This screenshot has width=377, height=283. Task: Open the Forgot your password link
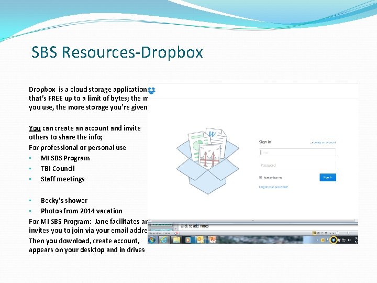(x=273, y=187)
